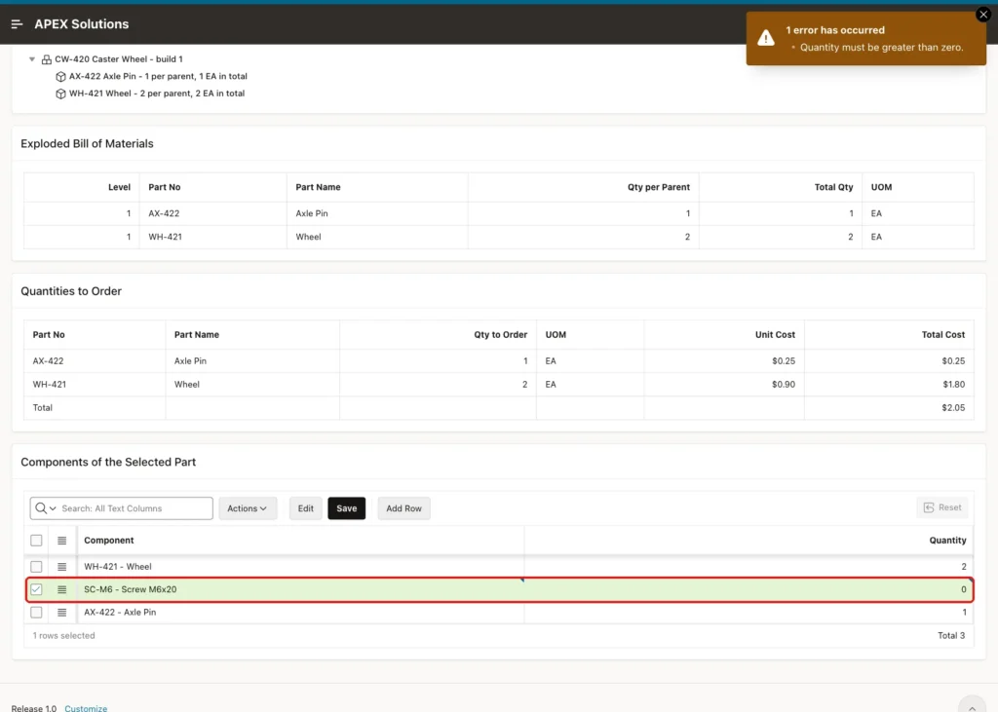This screenshot has height=712, width=998.
Task: Click the part icon beside WH-421 Wheel tree item
Action: (x=60, y=94)
